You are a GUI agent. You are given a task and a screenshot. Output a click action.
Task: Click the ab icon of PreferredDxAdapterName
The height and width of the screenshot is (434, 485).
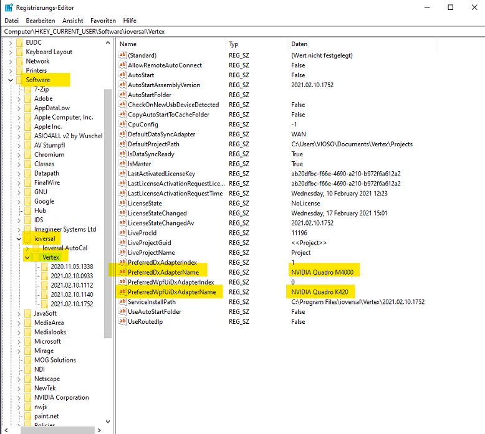(x=122, y=272)
